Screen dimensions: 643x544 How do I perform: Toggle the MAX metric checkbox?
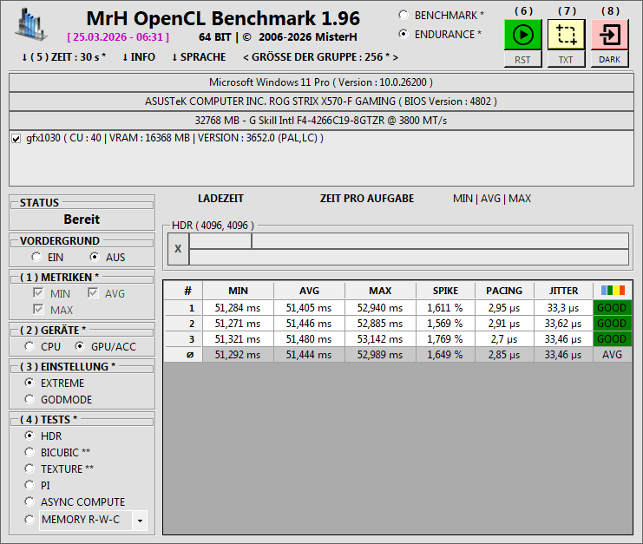[38, 309]
